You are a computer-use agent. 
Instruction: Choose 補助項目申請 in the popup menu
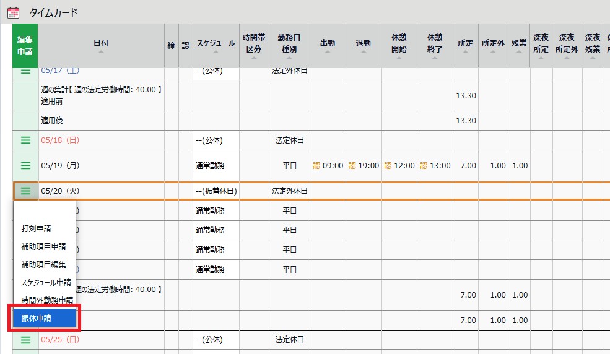(x=43, y=246)
